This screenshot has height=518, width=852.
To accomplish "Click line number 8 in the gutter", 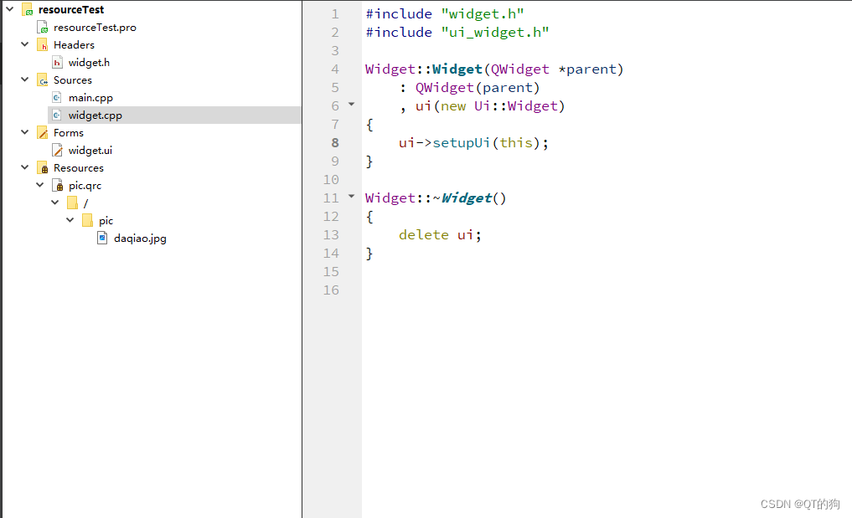I will tap(335, 143).
